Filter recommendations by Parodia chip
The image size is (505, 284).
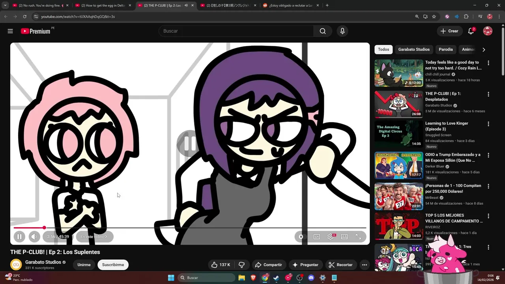(446, 49)
